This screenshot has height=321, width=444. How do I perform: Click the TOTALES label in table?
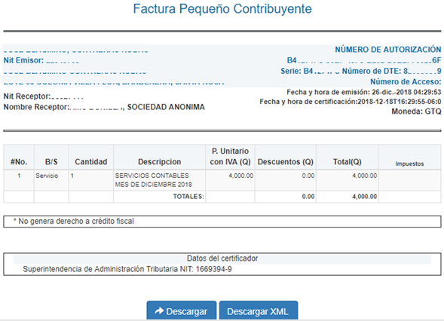[x=188, y=197]
